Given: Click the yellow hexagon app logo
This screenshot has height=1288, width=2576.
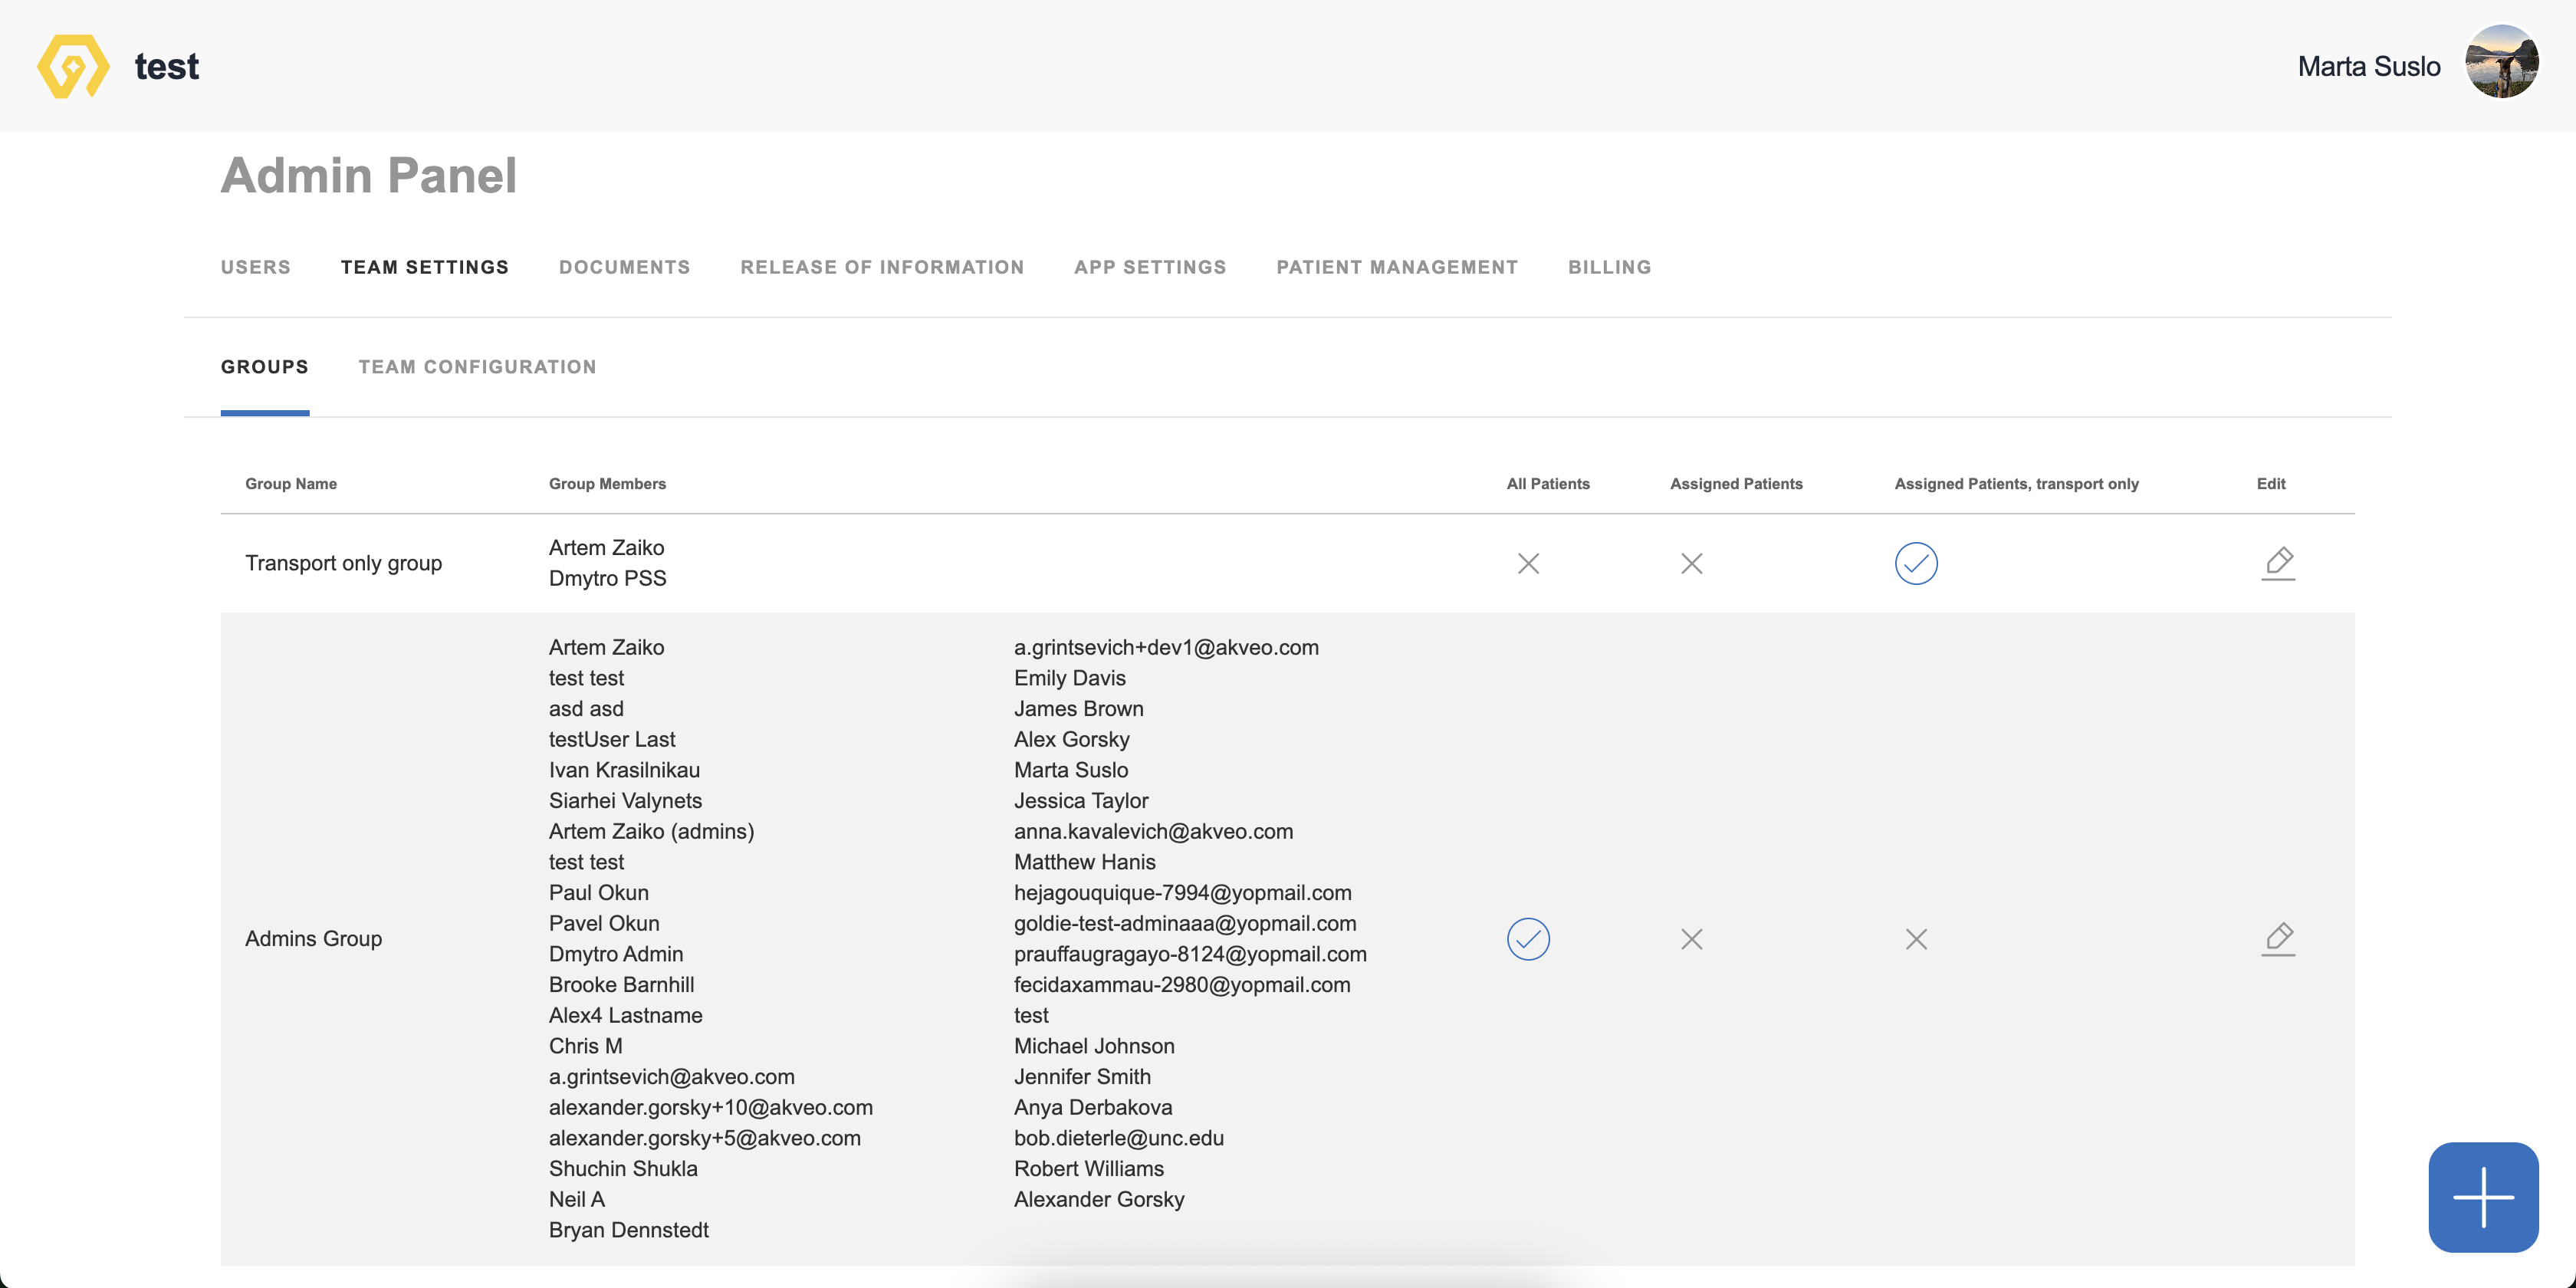Looking at the screenshot, I should pyautogui.click(x=73, y=66).
